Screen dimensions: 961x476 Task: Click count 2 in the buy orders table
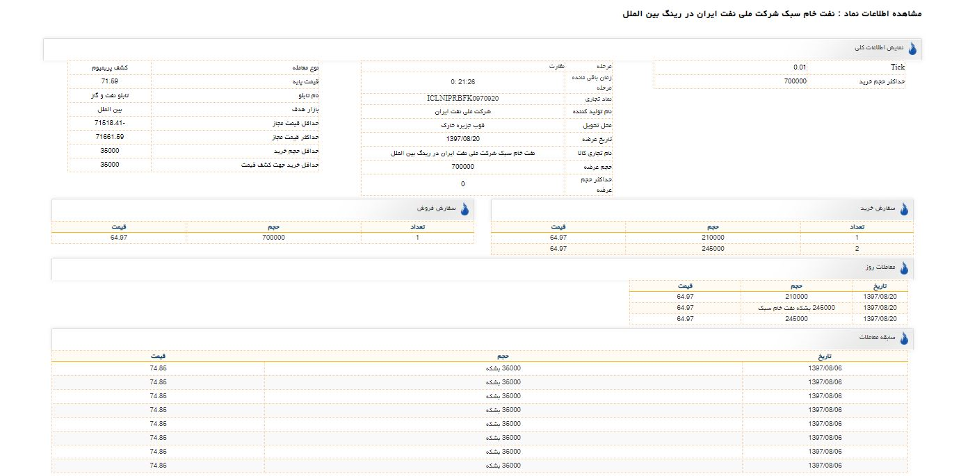click(857, 249)
